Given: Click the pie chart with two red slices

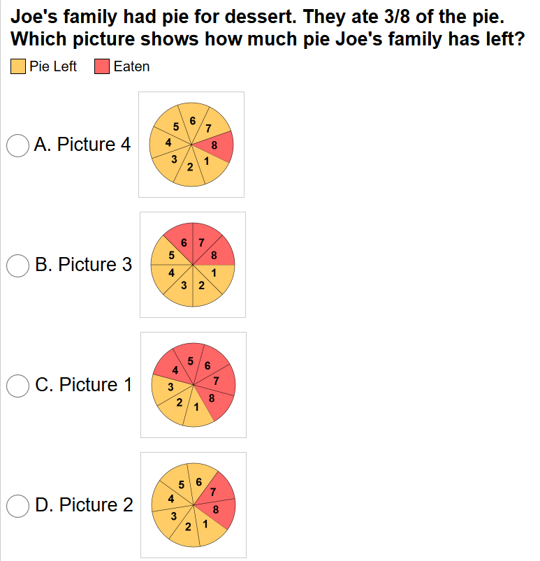Looking at the screenshot, I should pyautogui.click(x=194, y=505).
